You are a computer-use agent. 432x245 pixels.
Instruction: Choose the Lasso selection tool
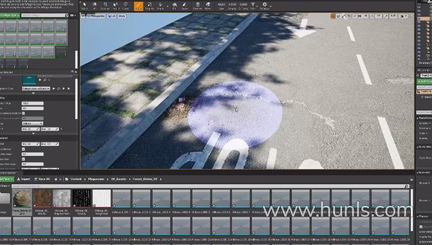[x=125, y=6]
